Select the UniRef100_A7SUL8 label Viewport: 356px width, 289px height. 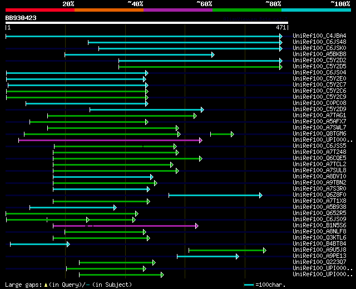pos(319,171)
